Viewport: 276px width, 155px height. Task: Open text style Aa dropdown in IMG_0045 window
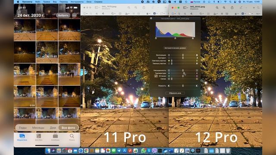pos(258,13)
